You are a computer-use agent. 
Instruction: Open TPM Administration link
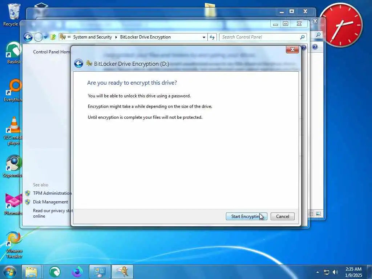[52, 193]
